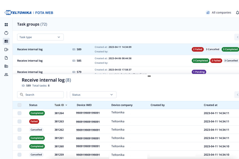Click the 3 Completed badge on group 589
The image size is (239, 159).
[230, 49]
